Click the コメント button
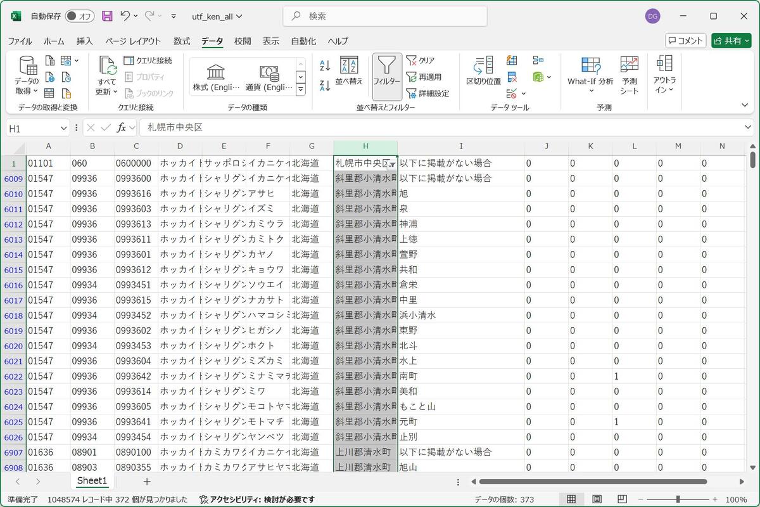This screenshot has width=760, height=507. pos(686,41)
